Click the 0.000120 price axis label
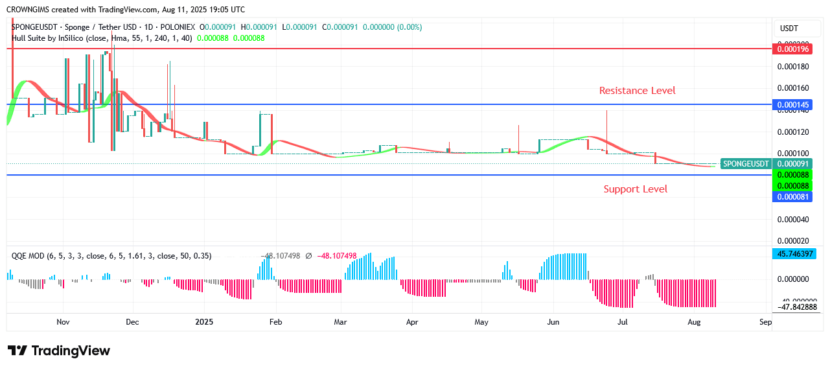 (794, 132)
